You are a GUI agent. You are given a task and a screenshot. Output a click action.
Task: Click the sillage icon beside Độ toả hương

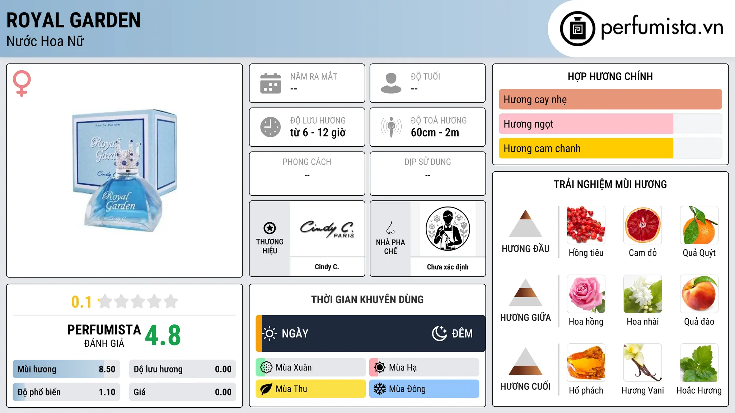(391, 127)
